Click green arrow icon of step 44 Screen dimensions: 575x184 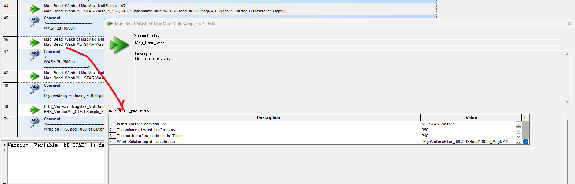coord(35,9)
